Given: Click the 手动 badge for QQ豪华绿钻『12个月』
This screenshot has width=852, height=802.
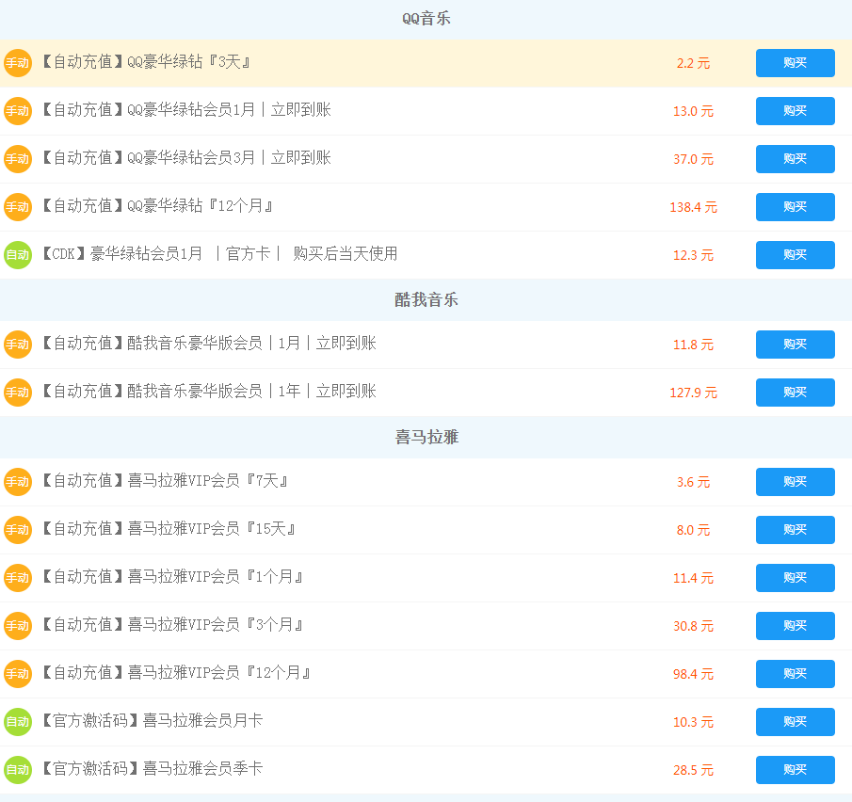Looking at the screenshot, I should pyautogui.click(x=18, y=207).
